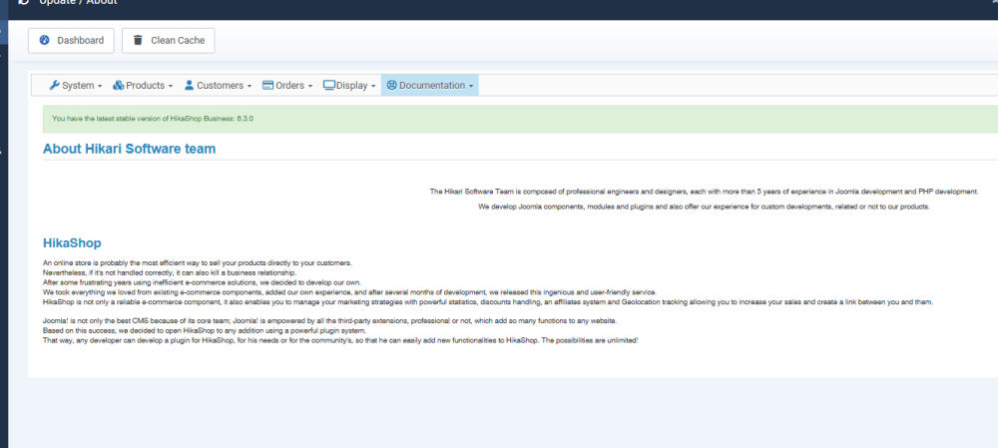Click the line starting "That way, any developer"

click(340, 340)
